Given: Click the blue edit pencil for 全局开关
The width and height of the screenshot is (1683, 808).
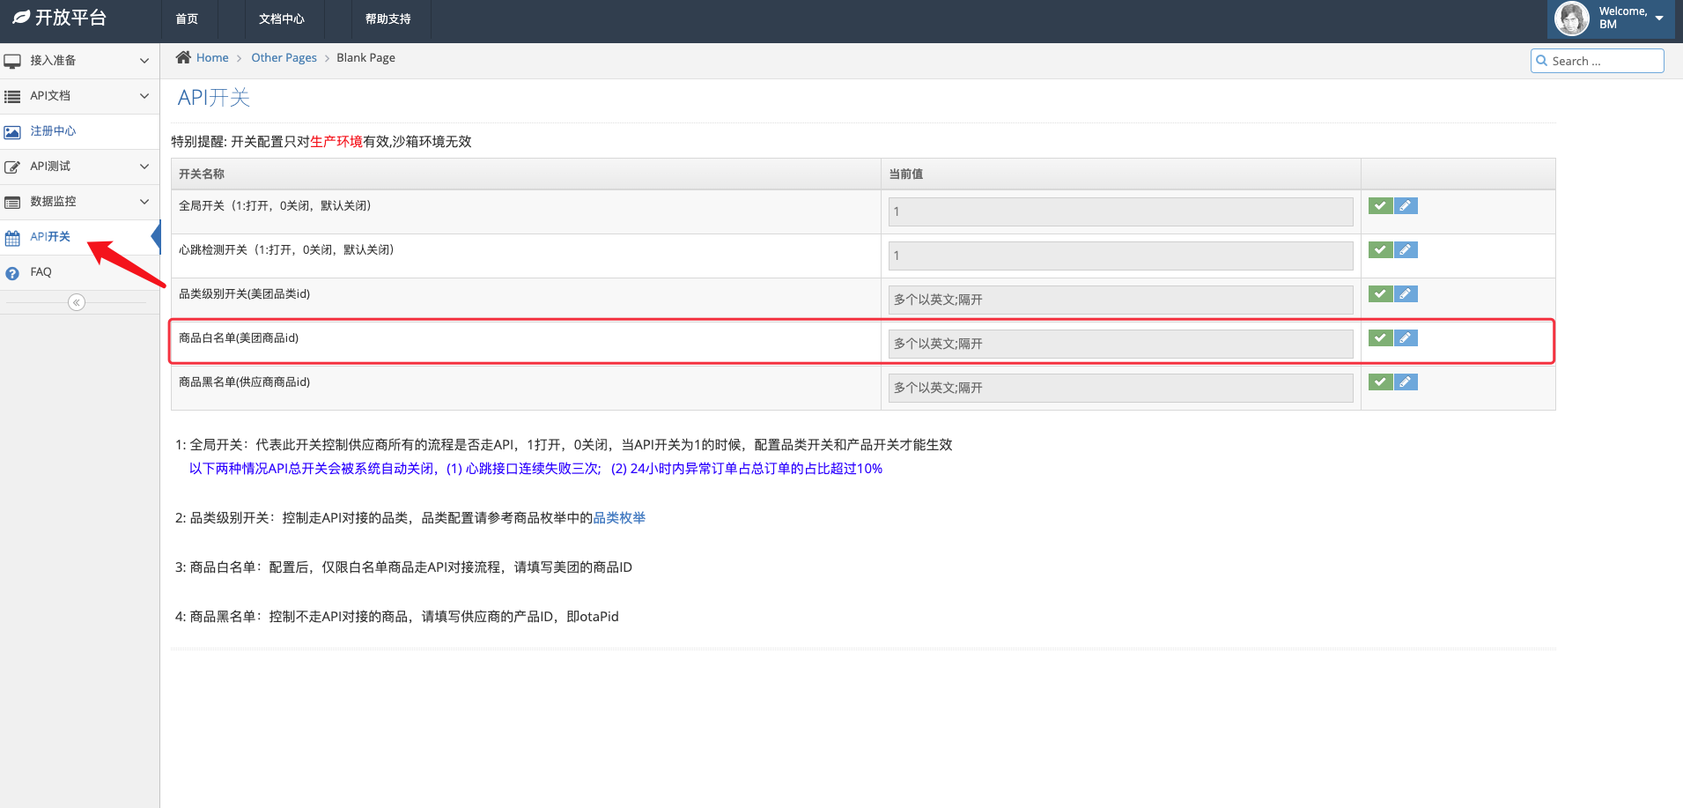Looking at the screenshot, I should [1406, 206].
